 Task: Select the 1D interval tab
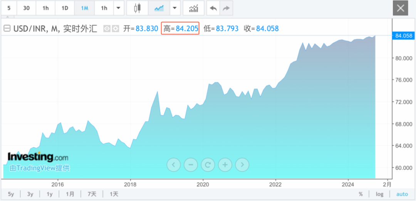[65, 8]
